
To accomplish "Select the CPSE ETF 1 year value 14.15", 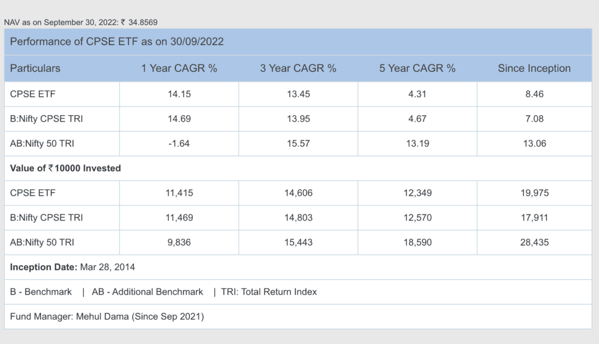I will point(179,94).
